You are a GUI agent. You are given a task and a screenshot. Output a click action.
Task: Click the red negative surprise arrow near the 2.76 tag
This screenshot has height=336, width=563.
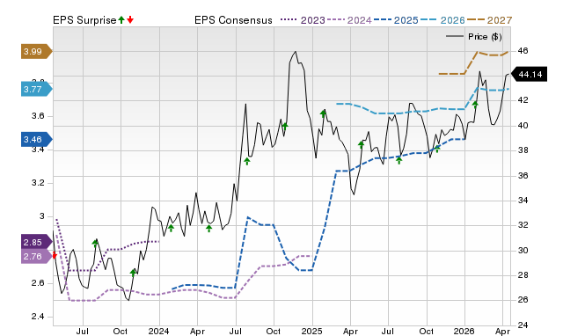55,256
